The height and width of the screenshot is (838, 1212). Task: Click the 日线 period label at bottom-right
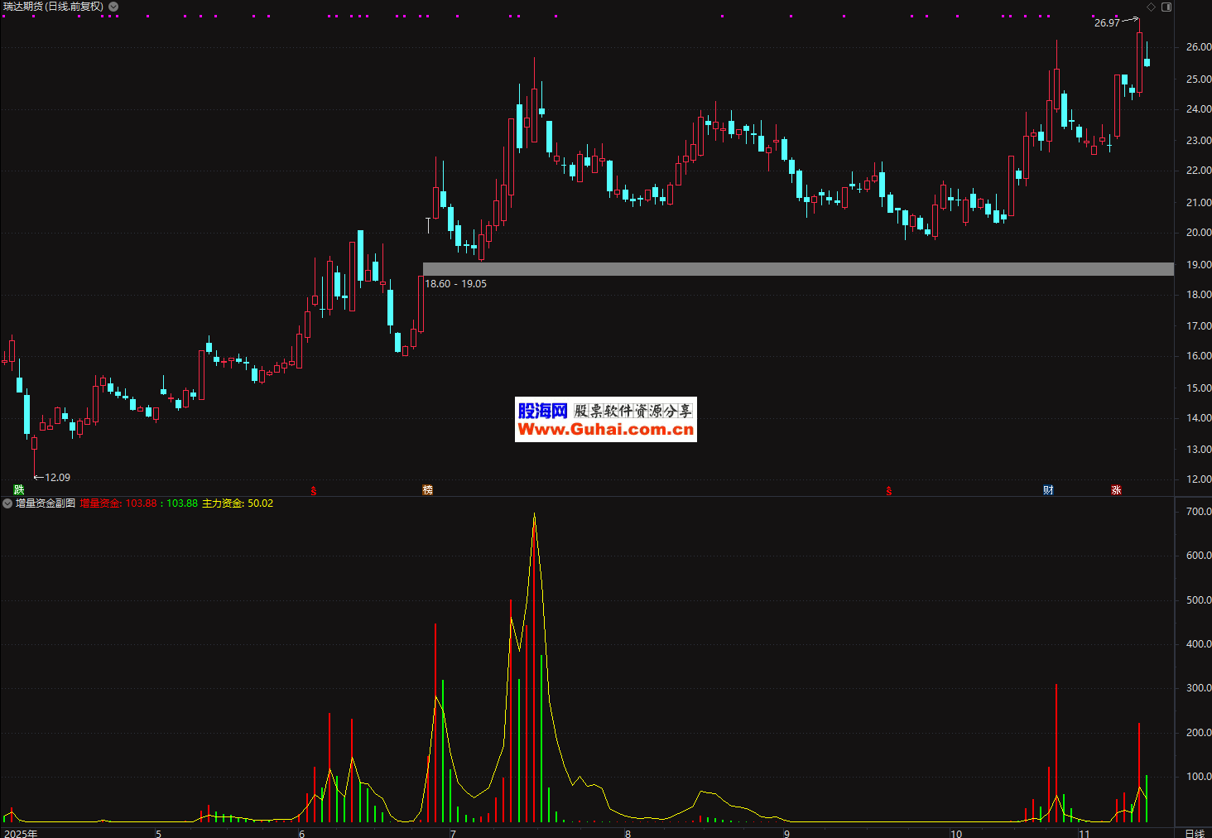tap(1194, 833)
